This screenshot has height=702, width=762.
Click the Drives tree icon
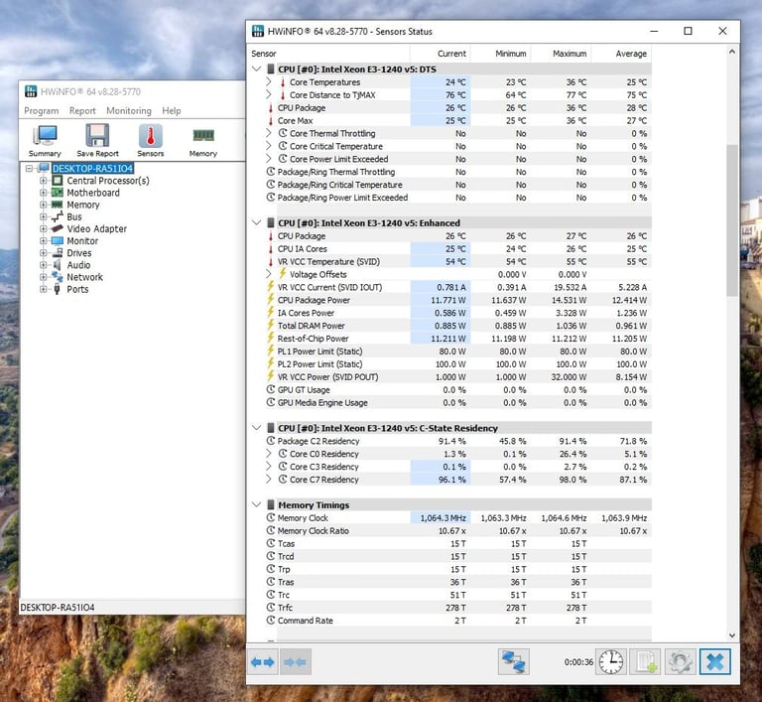tap(58, 253)
